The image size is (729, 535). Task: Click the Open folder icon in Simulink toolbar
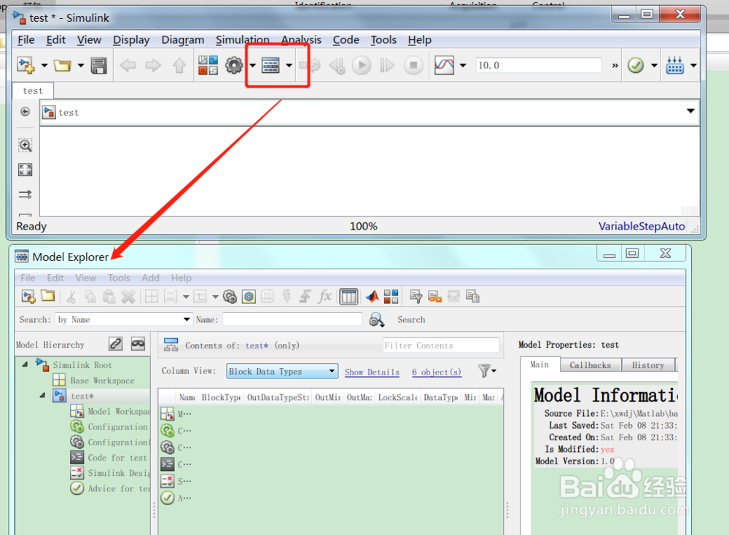(62, 65)
